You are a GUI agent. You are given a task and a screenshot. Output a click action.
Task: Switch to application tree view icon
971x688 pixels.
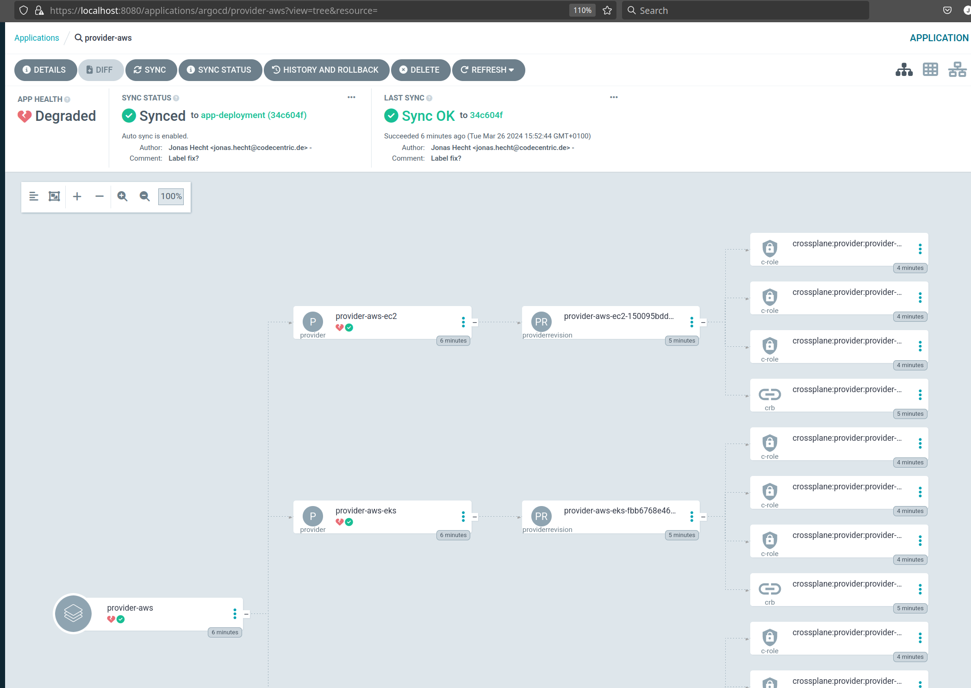tap(904, 70)
